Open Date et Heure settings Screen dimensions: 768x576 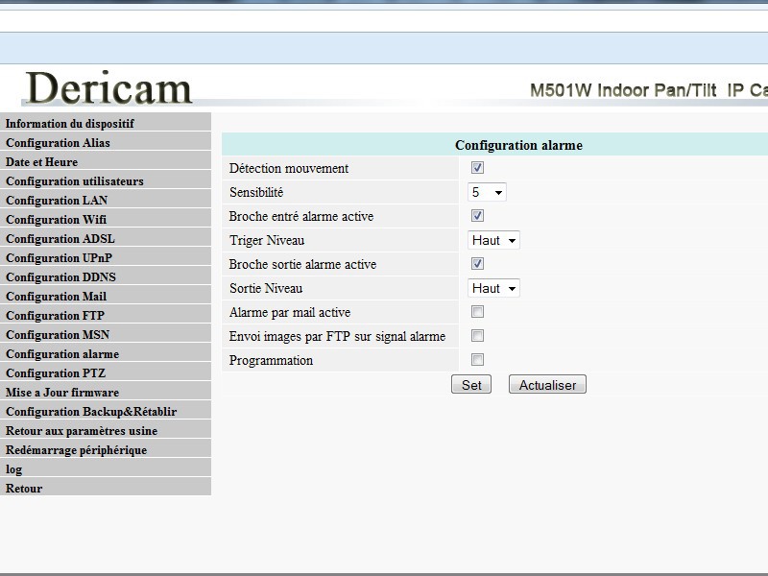106,160
